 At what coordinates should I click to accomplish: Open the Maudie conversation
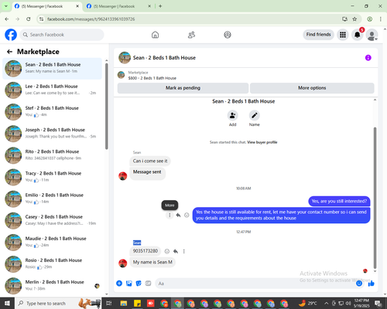52,243
